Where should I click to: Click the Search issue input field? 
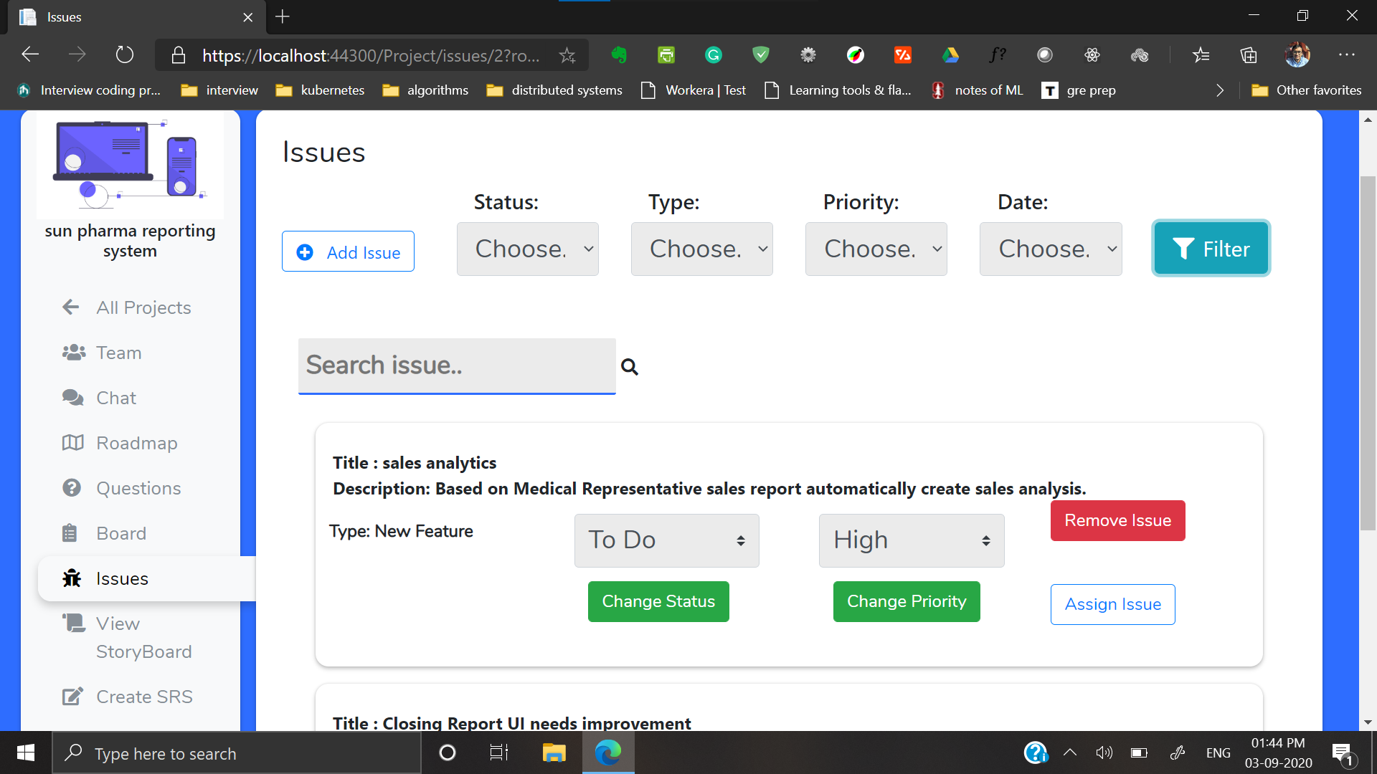(457, 365)
